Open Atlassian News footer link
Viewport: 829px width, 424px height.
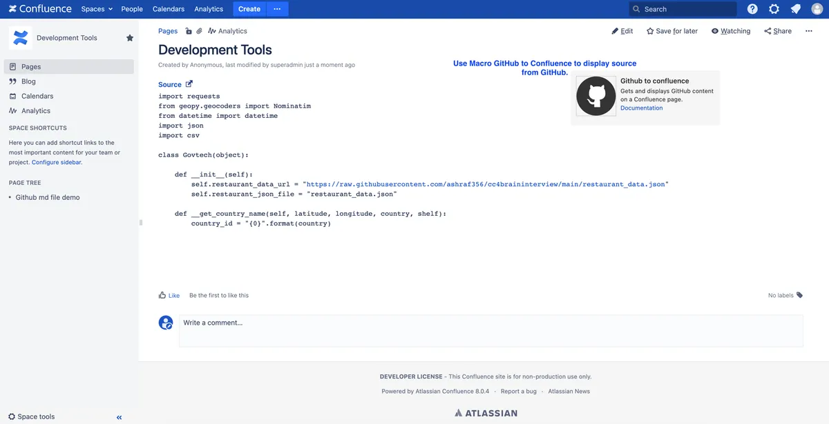(569, 391)
